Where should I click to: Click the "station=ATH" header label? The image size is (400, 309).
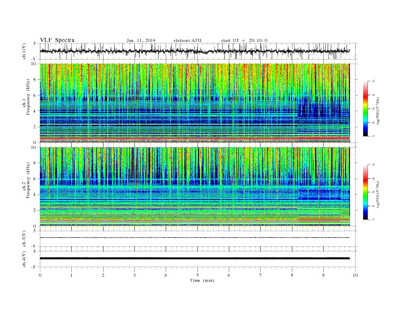pos(187,40)
